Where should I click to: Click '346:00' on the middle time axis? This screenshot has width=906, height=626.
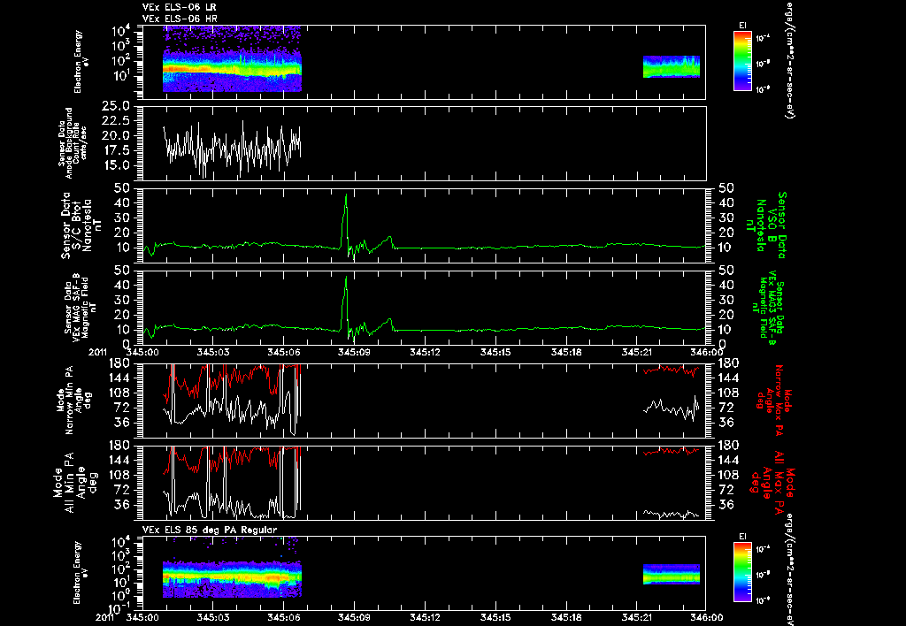(706, 351)
